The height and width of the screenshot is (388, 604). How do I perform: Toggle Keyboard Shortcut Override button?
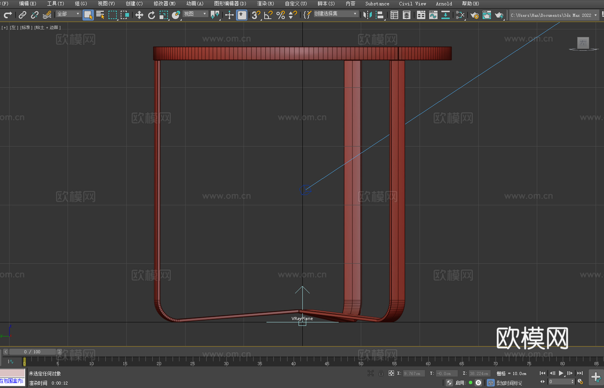242,15
